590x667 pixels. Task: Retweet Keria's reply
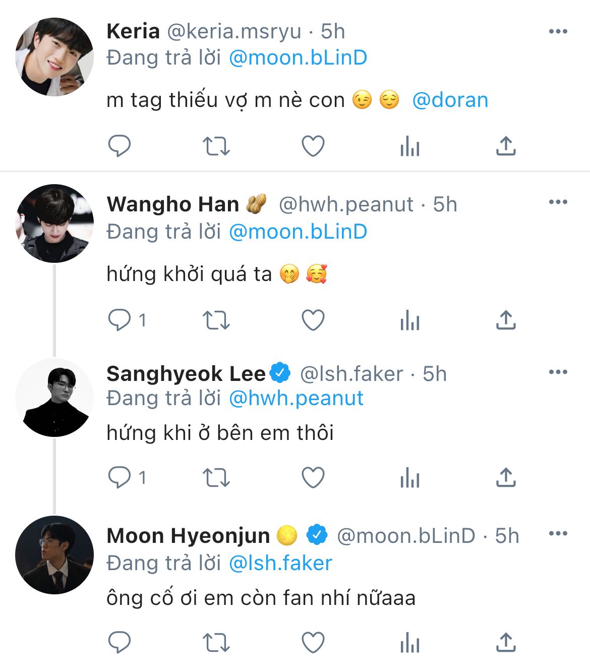tap(216, 146)
